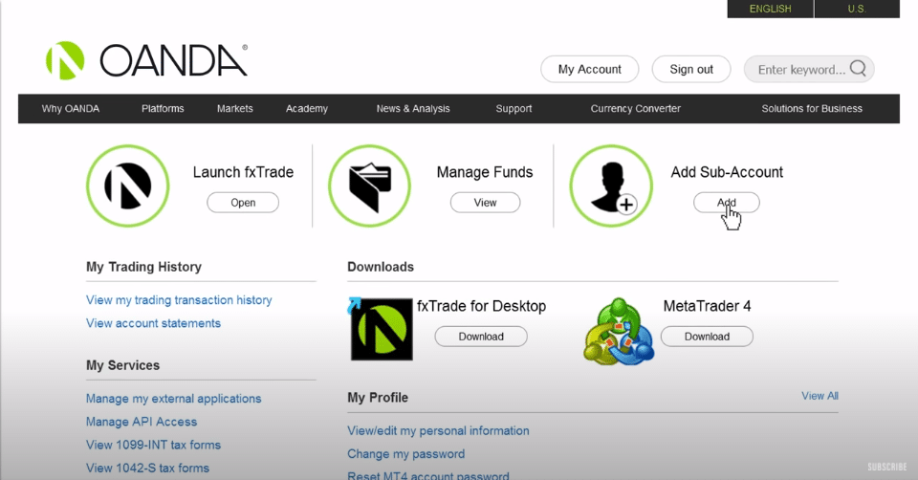The width and height of the screenshot is (918, 480).
Task: Click the My Profile heading
Action: click(x=378, y=398)
